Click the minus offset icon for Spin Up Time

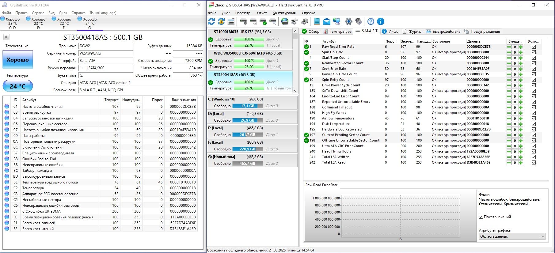pyautogui.click(x=509, y=52)
